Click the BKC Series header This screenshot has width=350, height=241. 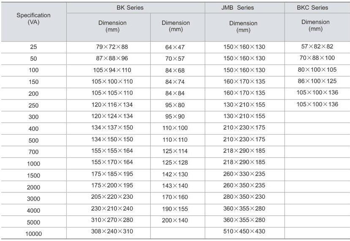pyautogui.click(x=315, y=8)
